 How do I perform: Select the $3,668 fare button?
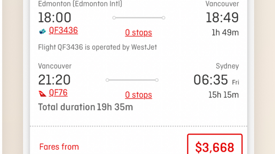click(x=215, y=144)
